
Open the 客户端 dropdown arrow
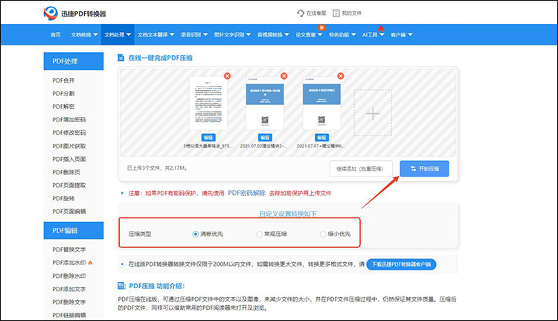tap(410, 34)
